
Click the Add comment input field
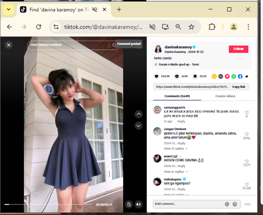point(188,204)
